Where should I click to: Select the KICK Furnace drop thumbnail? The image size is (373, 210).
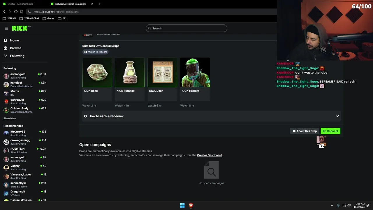click(130, 72)
